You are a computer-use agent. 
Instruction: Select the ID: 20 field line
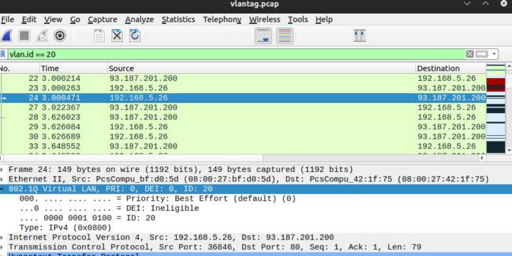click(x=87, y=218)
